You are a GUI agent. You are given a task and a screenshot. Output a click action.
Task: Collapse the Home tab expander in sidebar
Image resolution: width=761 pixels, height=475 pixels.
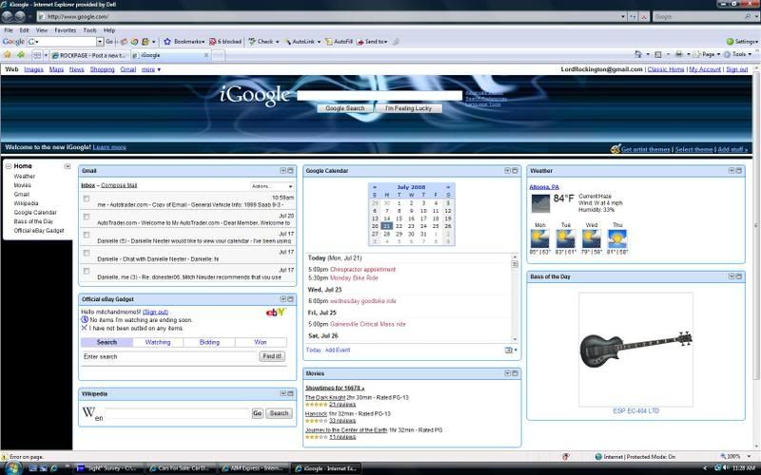(x=9, y=166)
